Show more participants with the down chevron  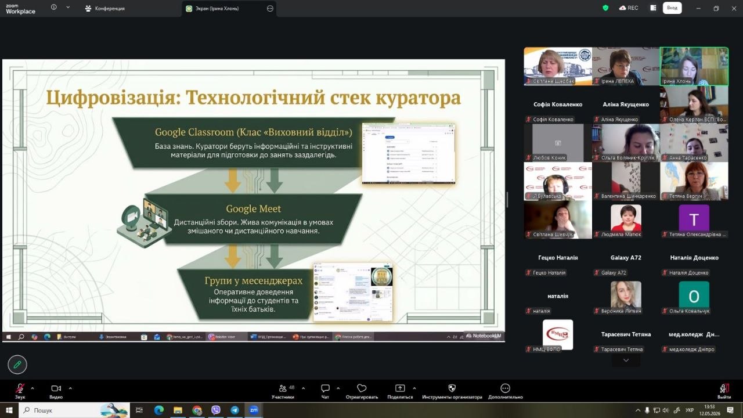click(626, 361)
